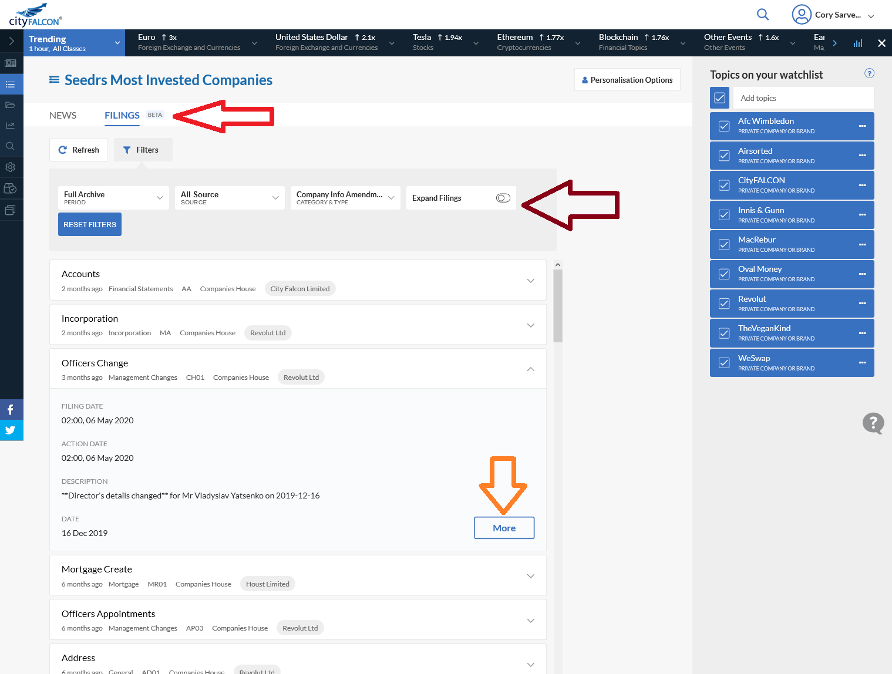Open Airsorted more options dots
Viewport: 892px width, 674px height.
[862, 156]
